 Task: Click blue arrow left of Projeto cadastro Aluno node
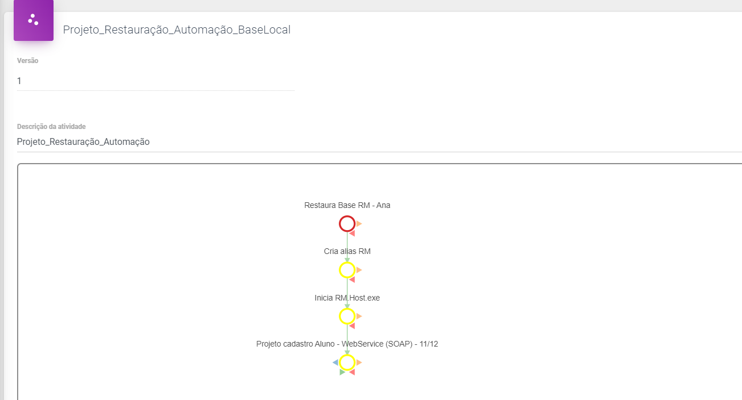point(335,362)
